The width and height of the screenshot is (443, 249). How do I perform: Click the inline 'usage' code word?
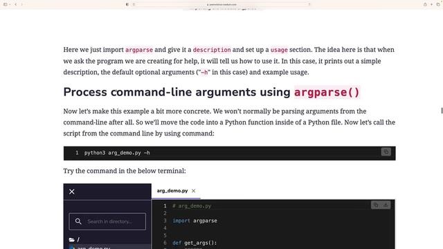[x=279, y=50]
